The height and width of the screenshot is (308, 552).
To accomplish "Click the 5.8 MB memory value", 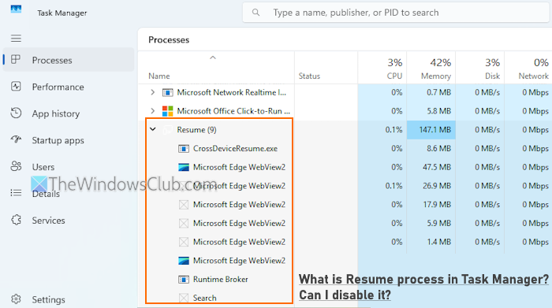I will coord(438,111).
